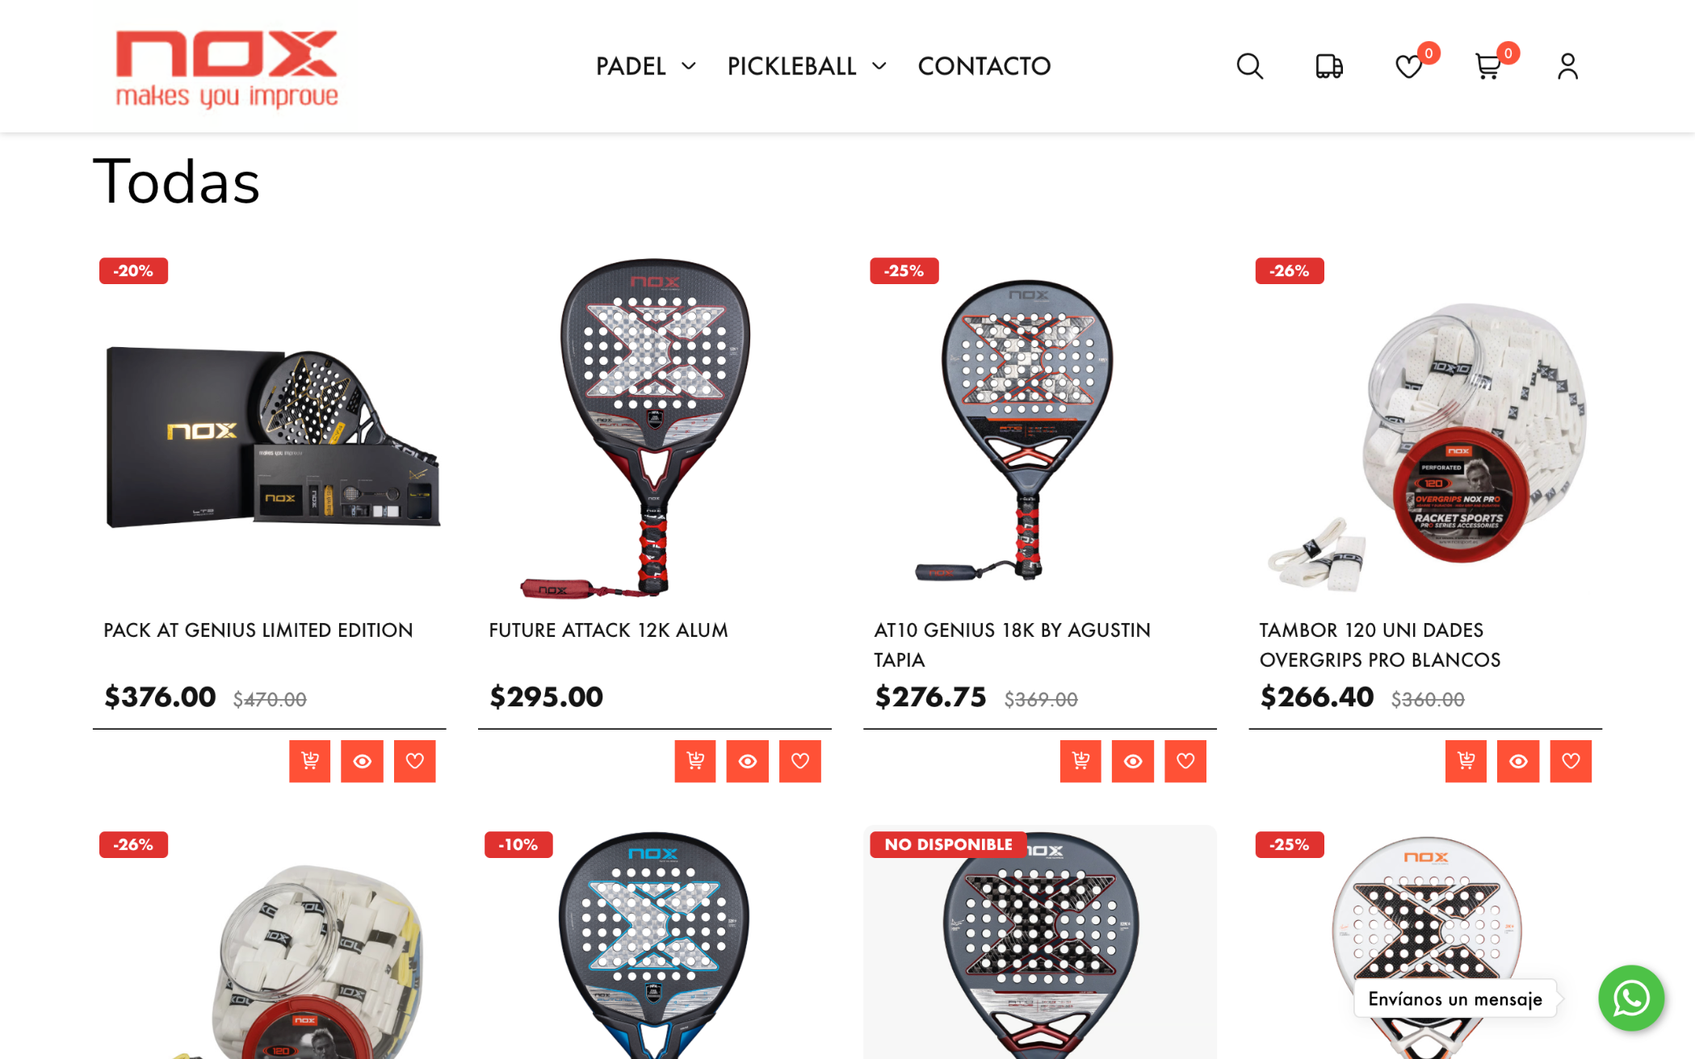Open the wishlist heart in header
Viewport: 1695px width, 1059px height.
point(1409,66)
